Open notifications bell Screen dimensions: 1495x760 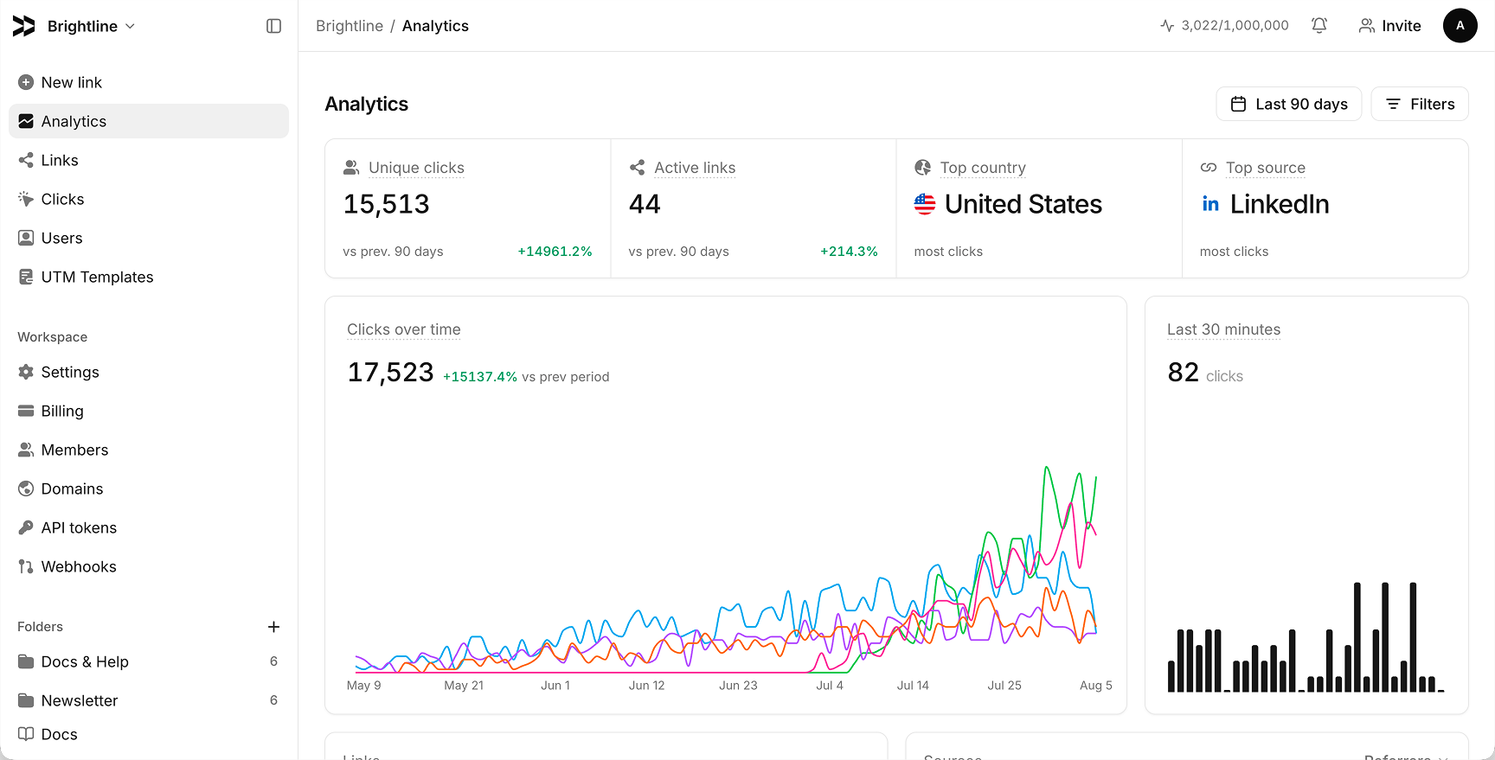pyautogui.click(x=1319, y=26)
